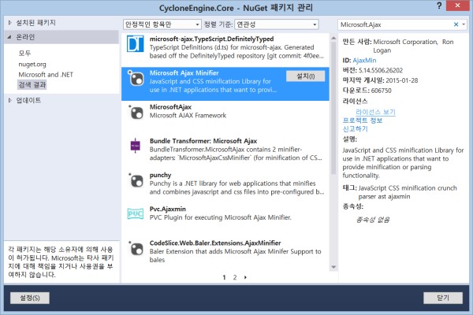Click the next page arrow
The width and height of the screenshot is (473, 315).
(x=245, y=277)
